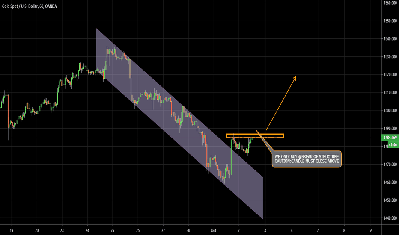399x235 pixels.
Task: Click the 1450.000 price axis label
Action: (x=390, y=200)
